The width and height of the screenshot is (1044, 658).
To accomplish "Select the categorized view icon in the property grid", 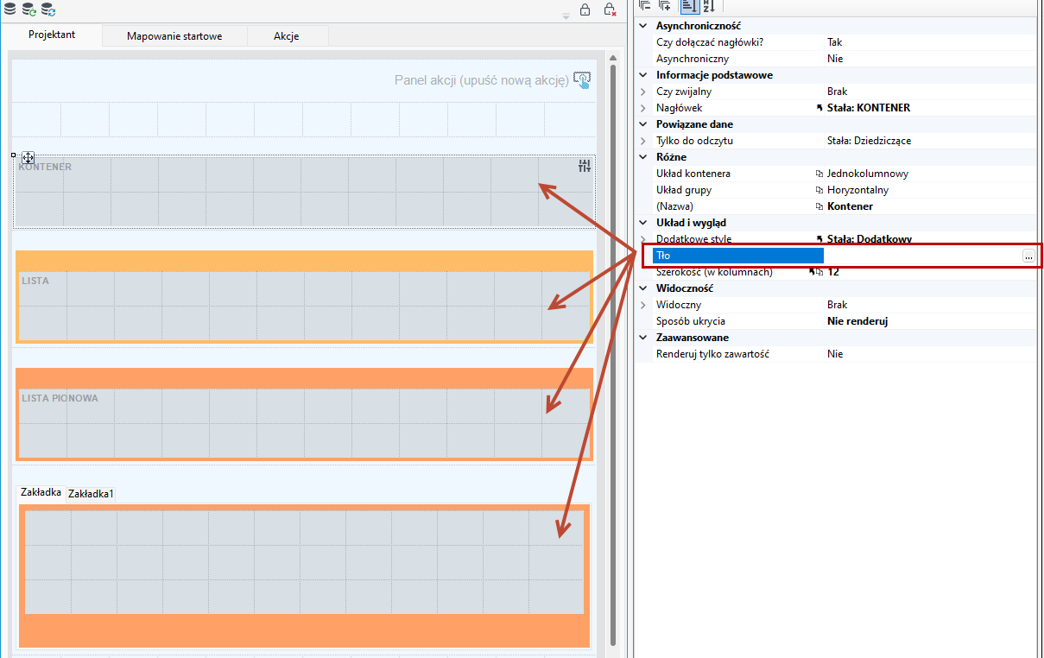I will [688, 6].
